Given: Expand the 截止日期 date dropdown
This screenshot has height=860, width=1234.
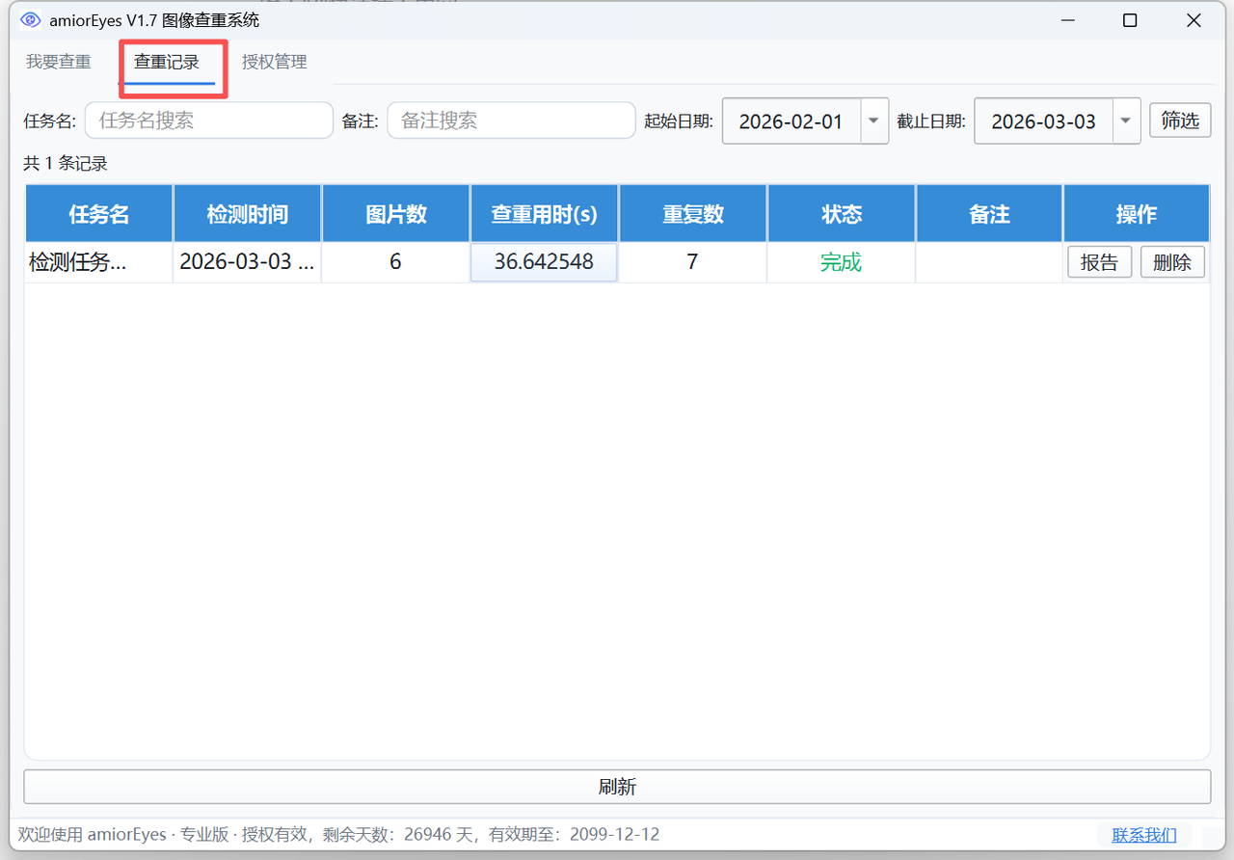Looking at the screenshot, I should click(x=1125, y=121).
